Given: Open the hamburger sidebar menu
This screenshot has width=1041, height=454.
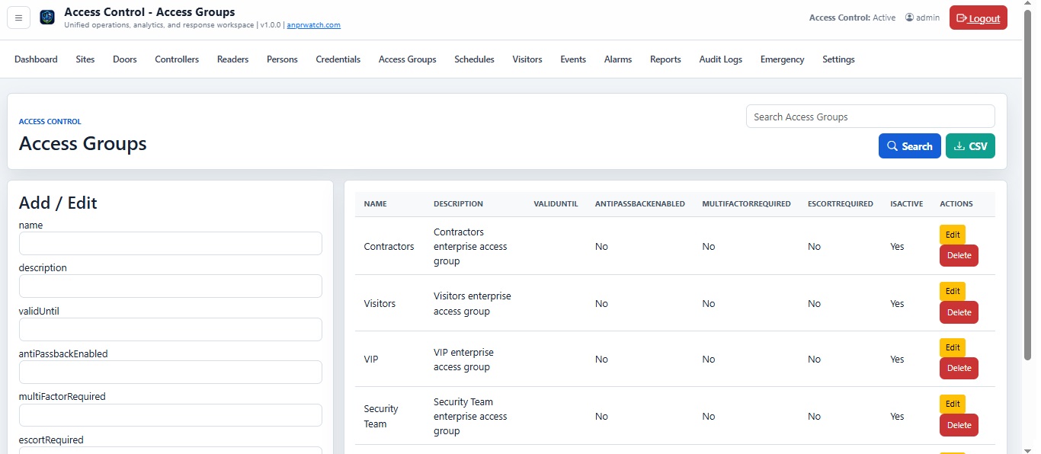Looking at the screenshot, I should point(18,18).
